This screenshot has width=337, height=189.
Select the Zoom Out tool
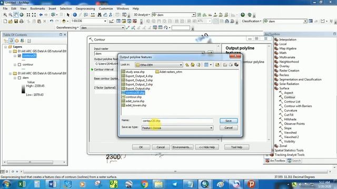point(11,15)
